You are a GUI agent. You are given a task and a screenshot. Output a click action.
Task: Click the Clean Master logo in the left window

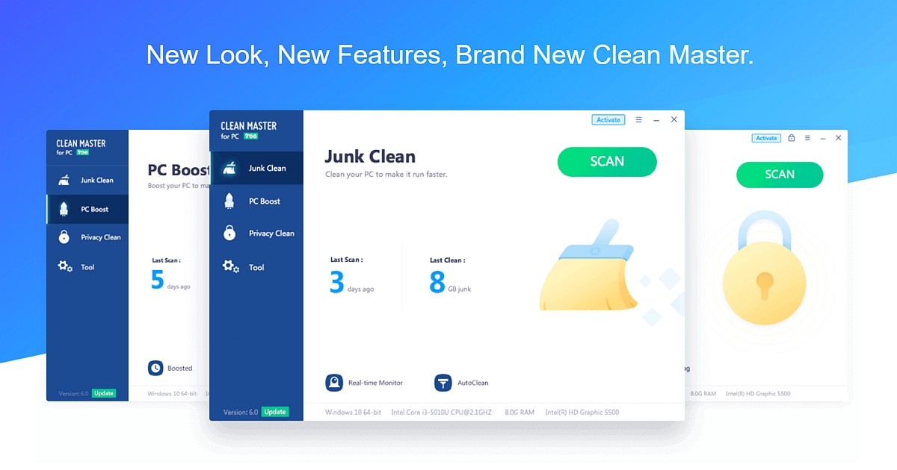[x=81, y=147]
